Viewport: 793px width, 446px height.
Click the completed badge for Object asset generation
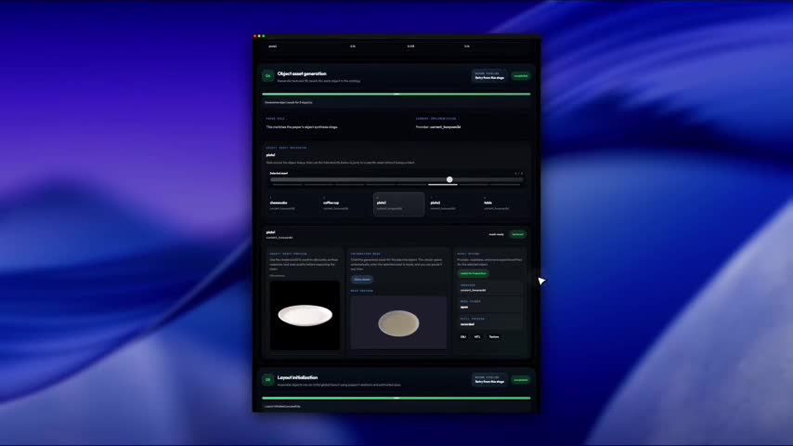(520, 76)
